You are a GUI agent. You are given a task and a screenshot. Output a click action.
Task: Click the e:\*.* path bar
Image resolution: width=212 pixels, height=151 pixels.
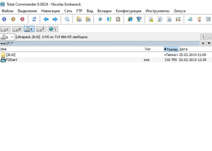[x=100, y=44]
